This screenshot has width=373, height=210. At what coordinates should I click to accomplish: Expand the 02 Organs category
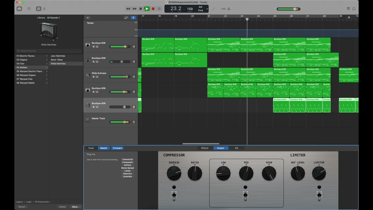coord(32,60)
